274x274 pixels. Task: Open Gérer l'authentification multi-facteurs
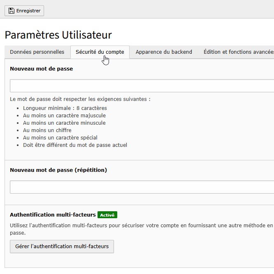coord(62,247)
